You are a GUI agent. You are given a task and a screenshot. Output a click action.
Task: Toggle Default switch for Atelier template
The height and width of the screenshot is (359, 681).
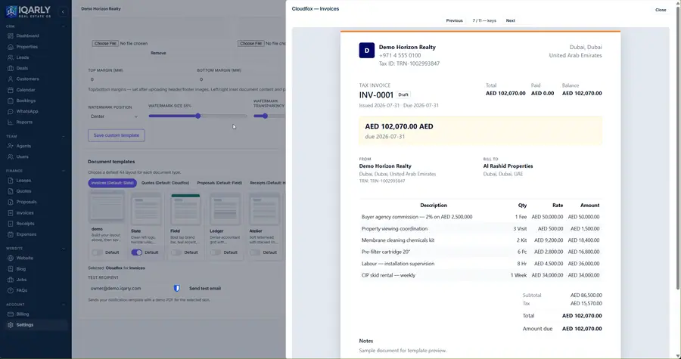[x=254, y=252]
